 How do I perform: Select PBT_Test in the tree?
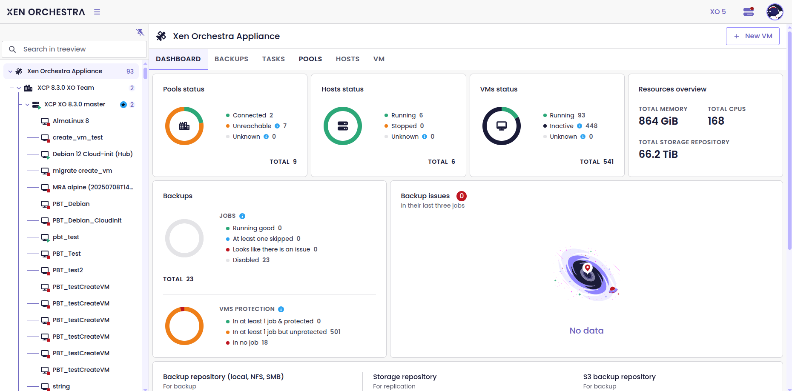pyautogui.click(x=67, y=254)
